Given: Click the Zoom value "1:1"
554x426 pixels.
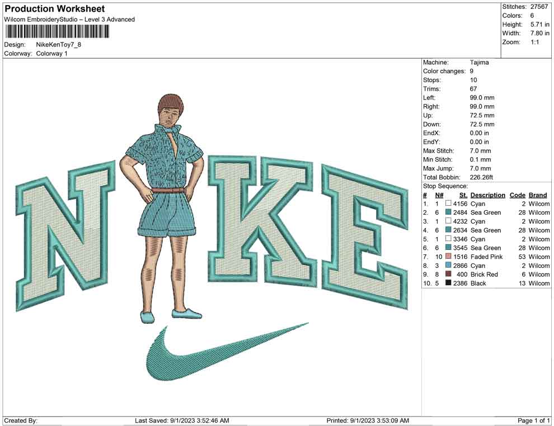Looking at the screenshot, I should (x=535, y=42).
